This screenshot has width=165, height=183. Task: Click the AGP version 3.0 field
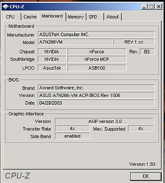pos(105,122)
